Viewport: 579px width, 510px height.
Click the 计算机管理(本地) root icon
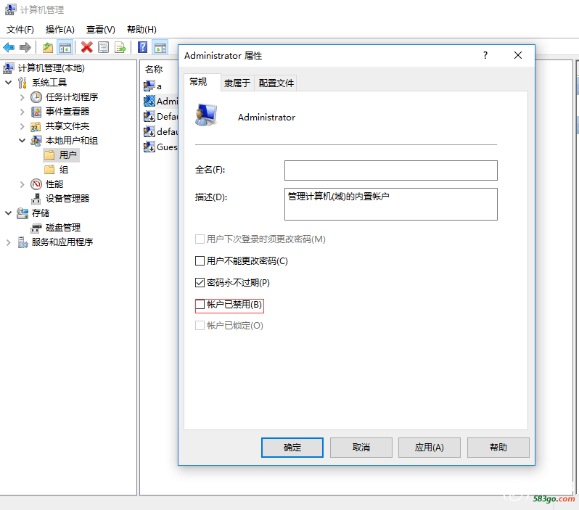click(x=9, y=68)
